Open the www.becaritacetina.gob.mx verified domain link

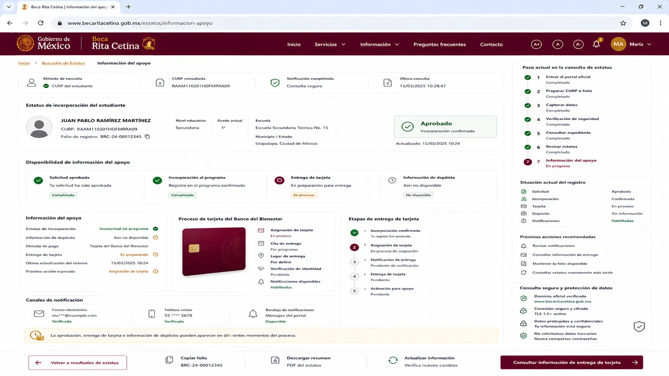(x=563, y=301)
